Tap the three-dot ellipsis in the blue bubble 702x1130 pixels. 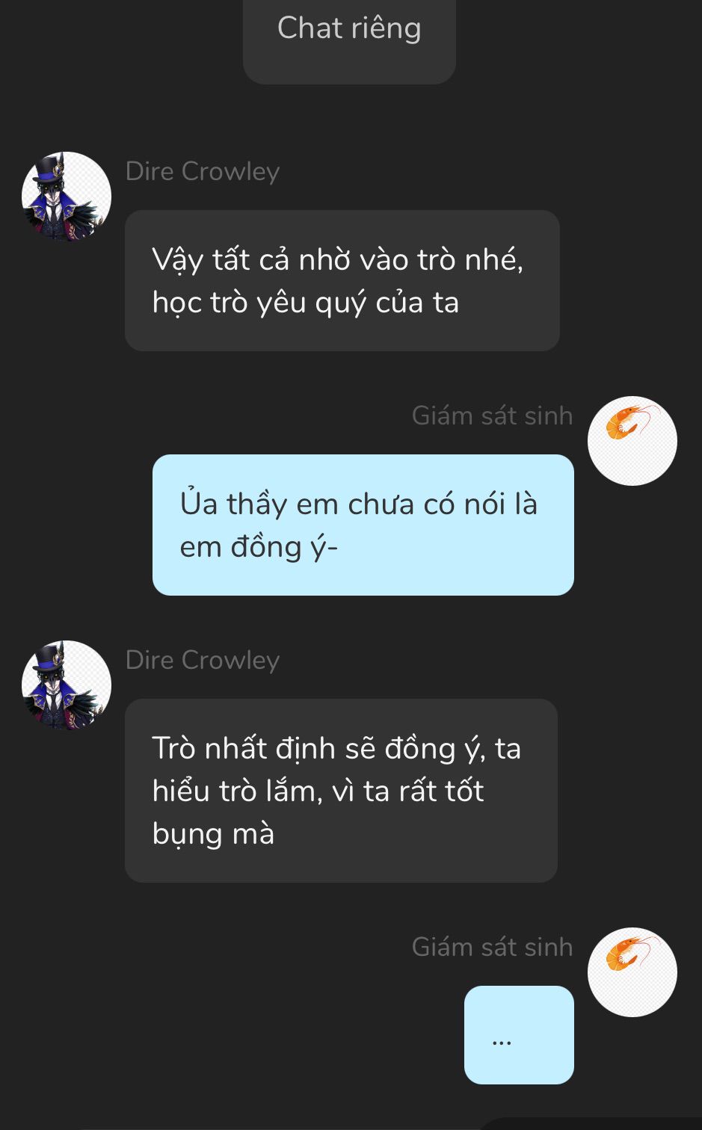pos(502,1041)
